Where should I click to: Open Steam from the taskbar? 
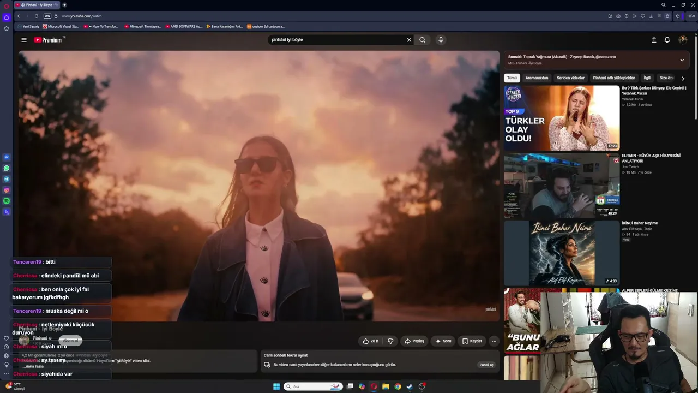click(x=410, y=386)
